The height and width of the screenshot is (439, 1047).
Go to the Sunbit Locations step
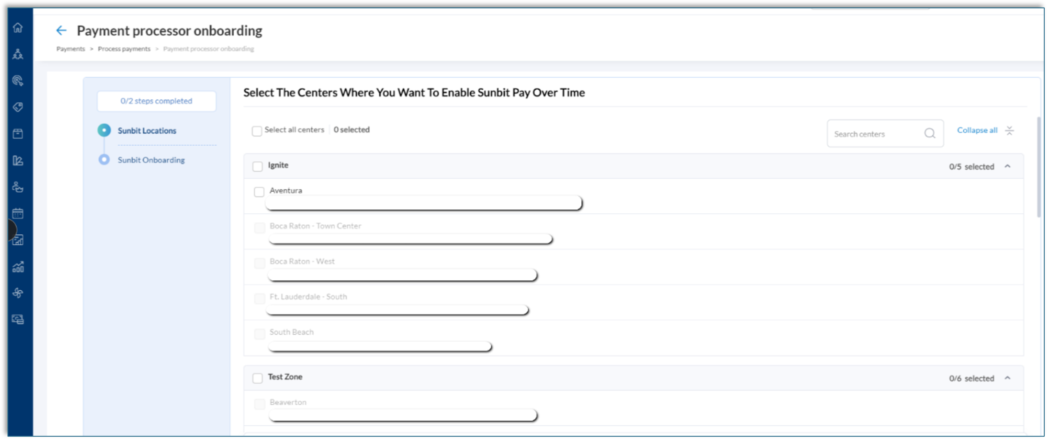(147, 130)
